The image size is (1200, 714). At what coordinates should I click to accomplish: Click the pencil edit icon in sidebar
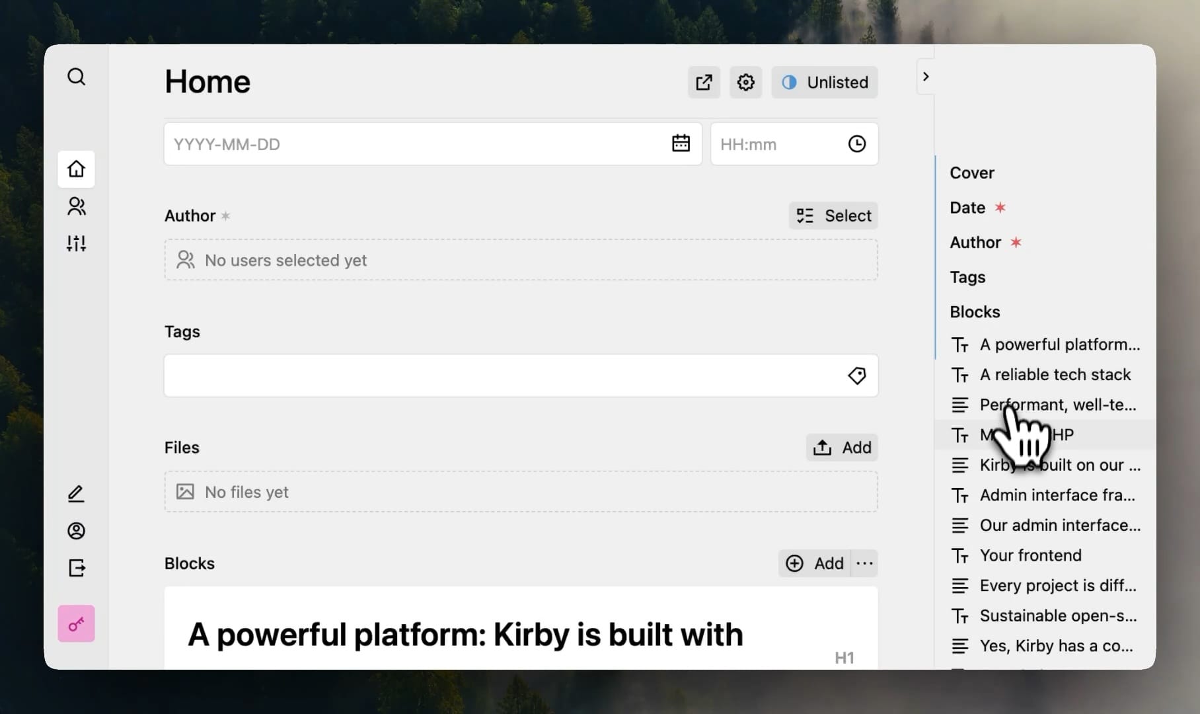[x=76, y=494]
